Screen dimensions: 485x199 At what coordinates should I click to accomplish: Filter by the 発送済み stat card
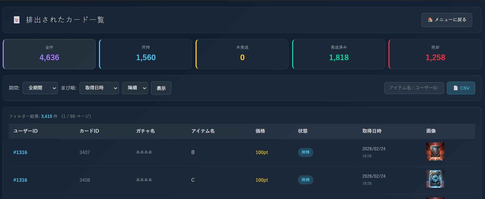click(339, 54)
